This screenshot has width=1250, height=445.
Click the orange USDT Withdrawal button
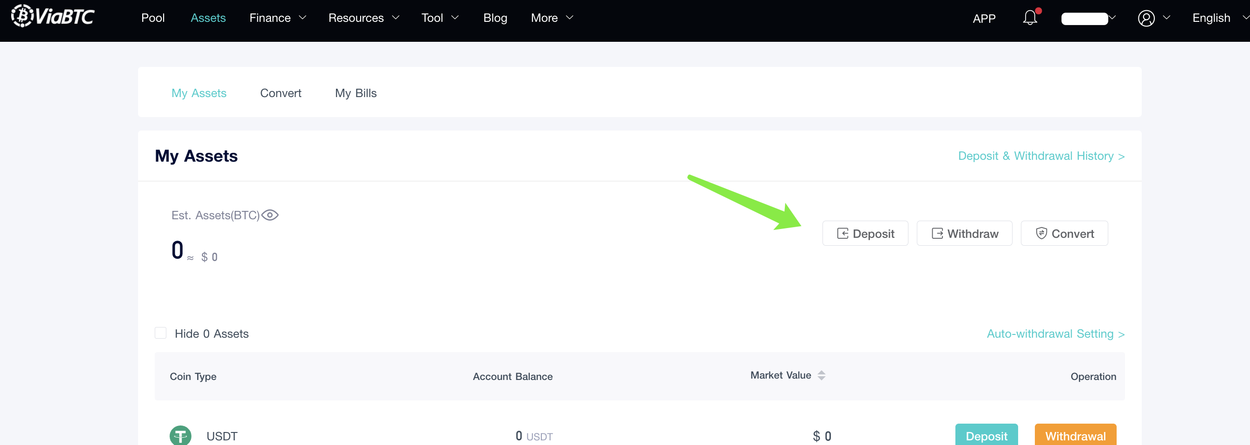click(1075, 435)
